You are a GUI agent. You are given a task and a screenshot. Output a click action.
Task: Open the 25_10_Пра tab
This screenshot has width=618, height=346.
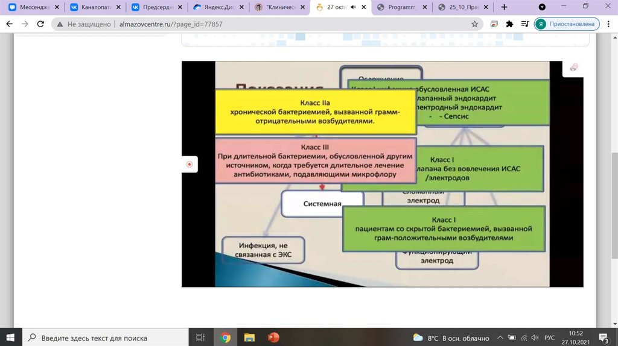(459, 7)
